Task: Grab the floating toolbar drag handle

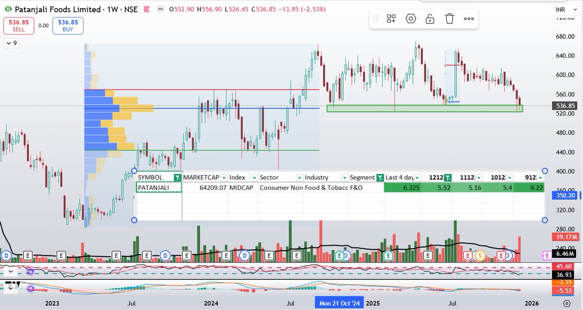Action: [376, 19]
